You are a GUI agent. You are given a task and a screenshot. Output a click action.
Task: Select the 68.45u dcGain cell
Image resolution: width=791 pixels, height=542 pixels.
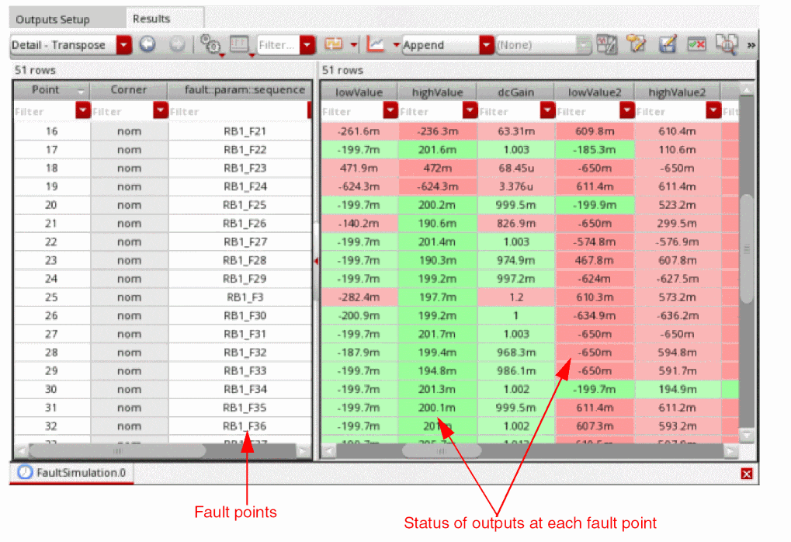[x=515, y=168]
